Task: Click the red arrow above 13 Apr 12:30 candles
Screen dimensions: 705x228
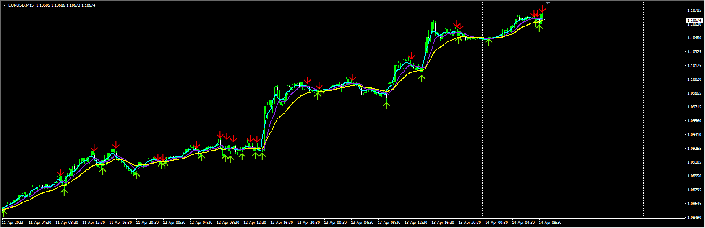Action: click(x=411, y=56)
